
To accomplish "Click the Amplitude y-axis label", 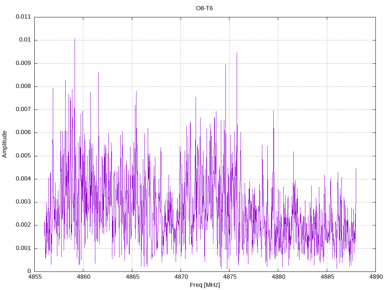I will [x=5, y=144].
